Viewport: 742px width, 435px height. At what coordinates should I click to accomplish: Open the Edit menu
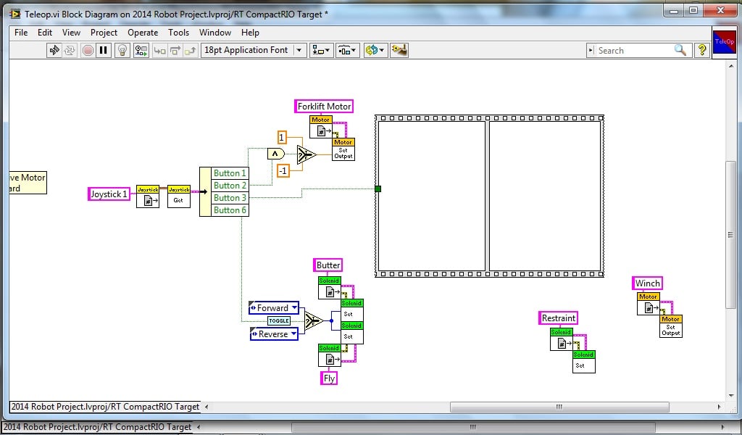[45, 33]
